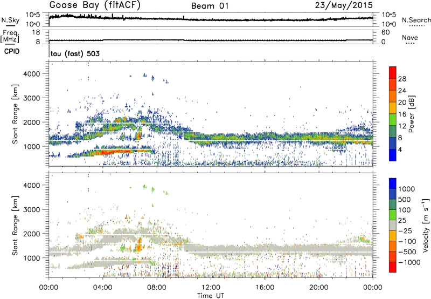431x299 pixels.
Task: Click the 'tau (fast) 503' mode text
Action: point(75,53)
